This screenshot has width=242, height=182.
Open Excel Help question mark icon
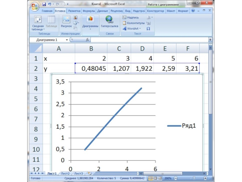(x=193, y=11)
